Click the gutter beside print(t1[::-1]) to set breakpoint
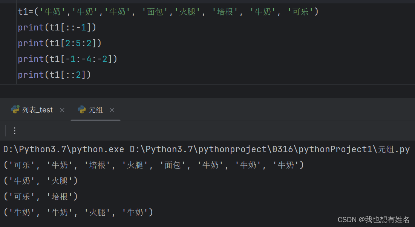The image size is (415, 227). coord(8,27)
